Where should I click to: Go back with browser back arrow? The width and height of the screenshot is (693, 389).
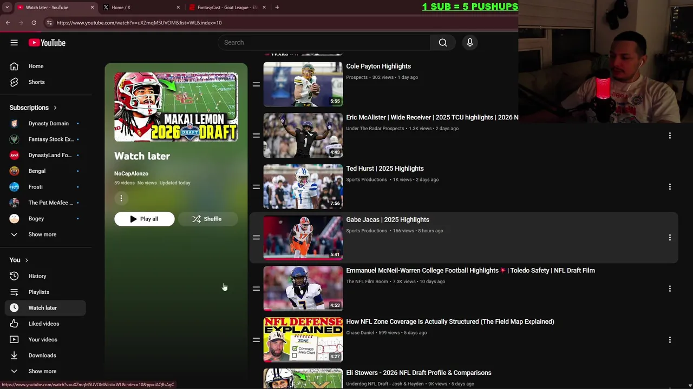[8, 23]
